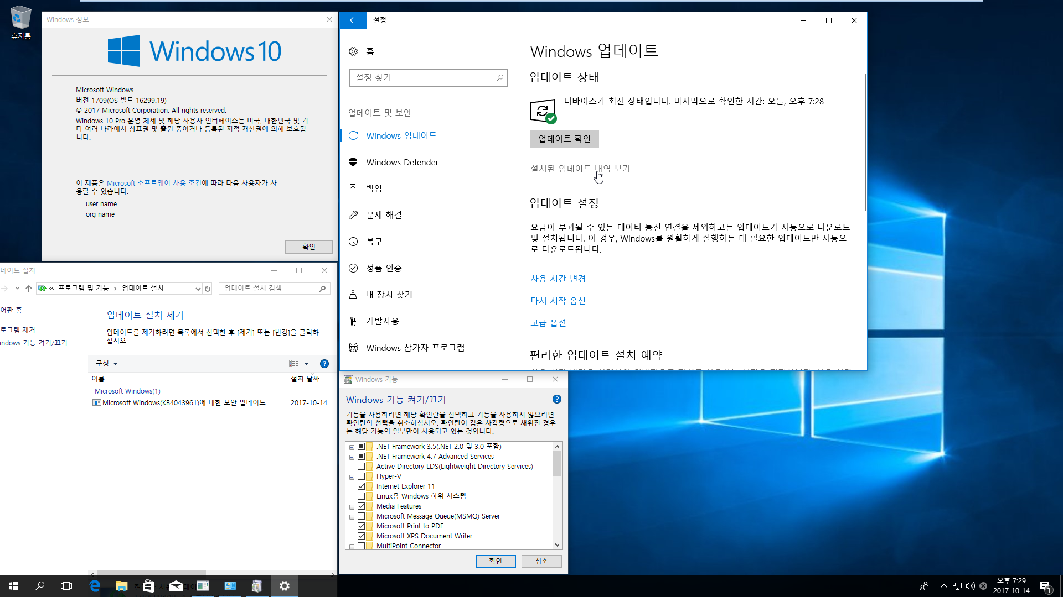Viewport: 1063px width, 597px height.
Task: Expand Hyper-V tree node
Action: pos(352,477)
